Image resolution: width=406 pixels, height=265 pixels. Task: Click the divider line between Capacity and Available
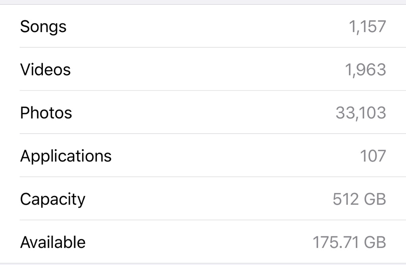[213, 220]
